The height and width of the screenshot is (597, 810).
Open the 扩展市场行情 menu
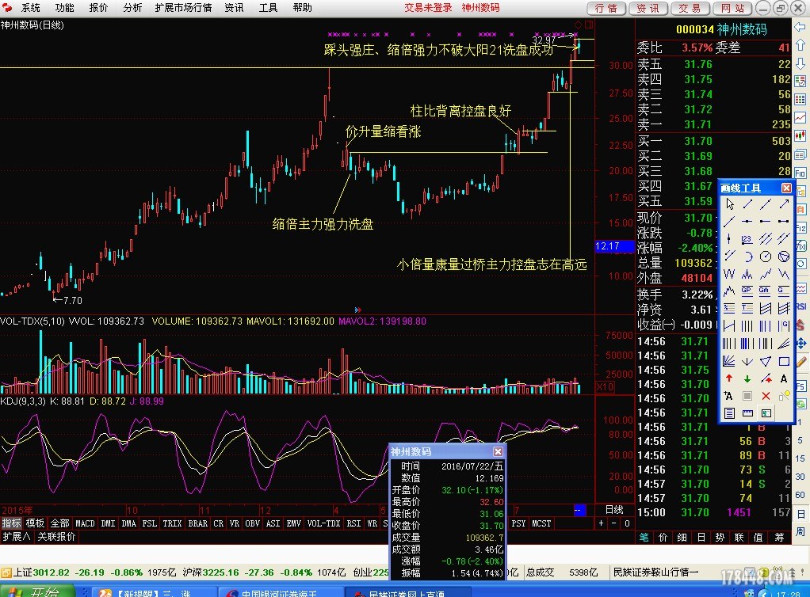click(183, 8)
